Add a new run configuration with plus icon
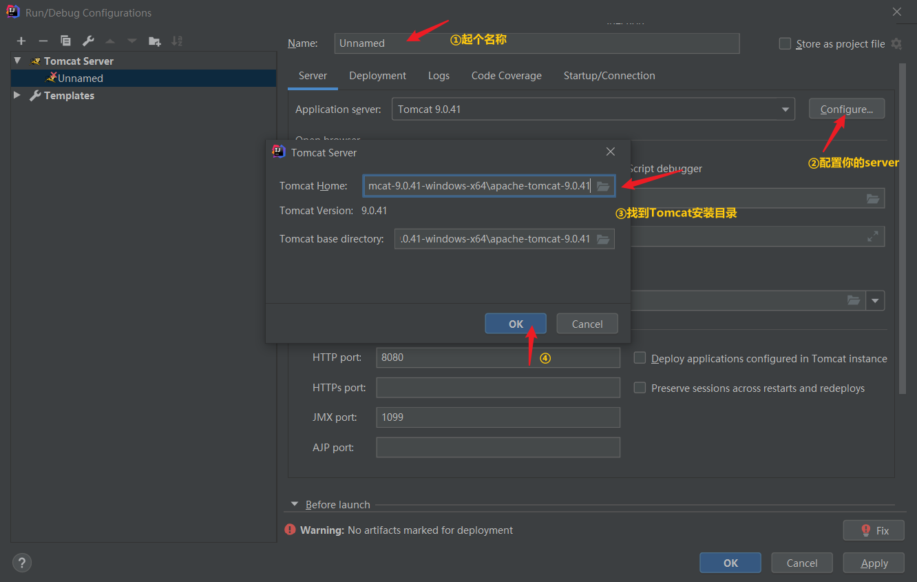 coord(21,41)
